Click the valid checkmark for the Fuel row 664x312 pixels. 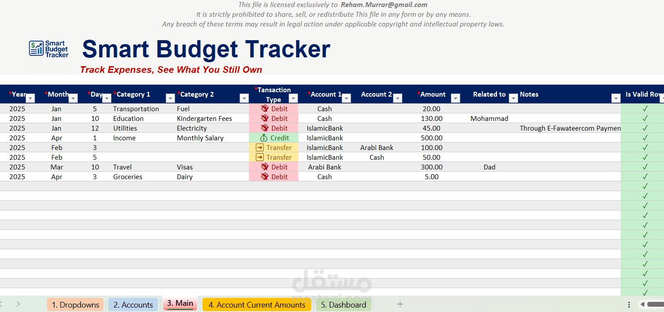coord(645,109)
